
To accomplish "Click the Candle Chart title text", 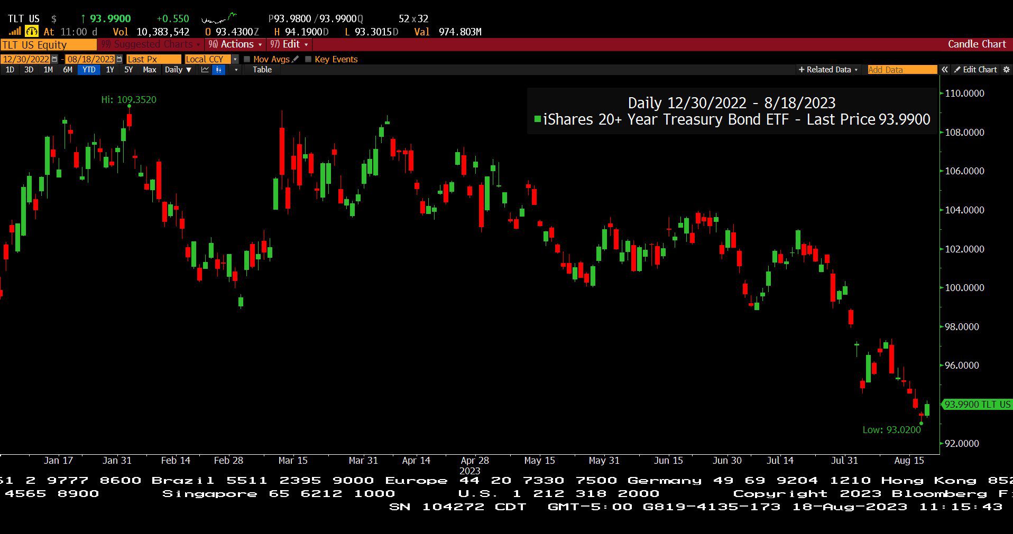I will [x=977, y=44].
